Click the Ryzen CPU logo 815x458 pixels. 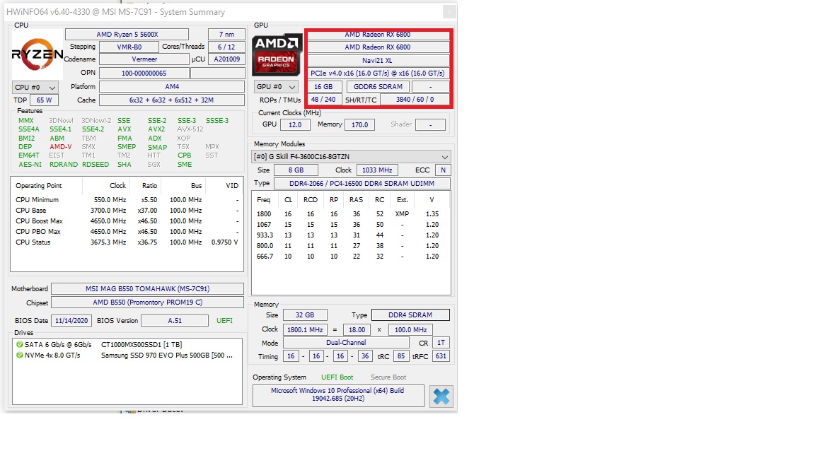coord(37,54)
